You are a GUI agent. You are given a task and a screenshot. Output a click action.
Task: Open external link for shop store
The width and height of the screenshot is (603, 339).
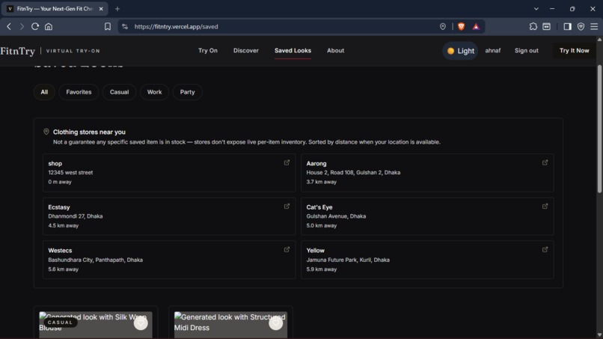pyautogui.click(x=287, y=163)
